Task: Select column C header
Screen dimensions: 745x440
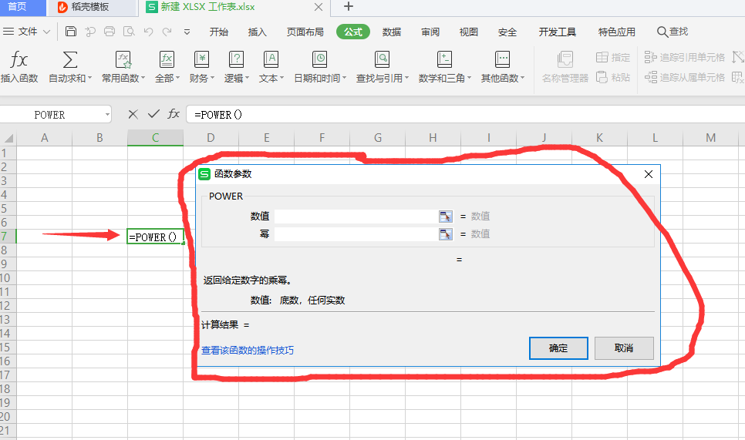Action: [155, 138]
